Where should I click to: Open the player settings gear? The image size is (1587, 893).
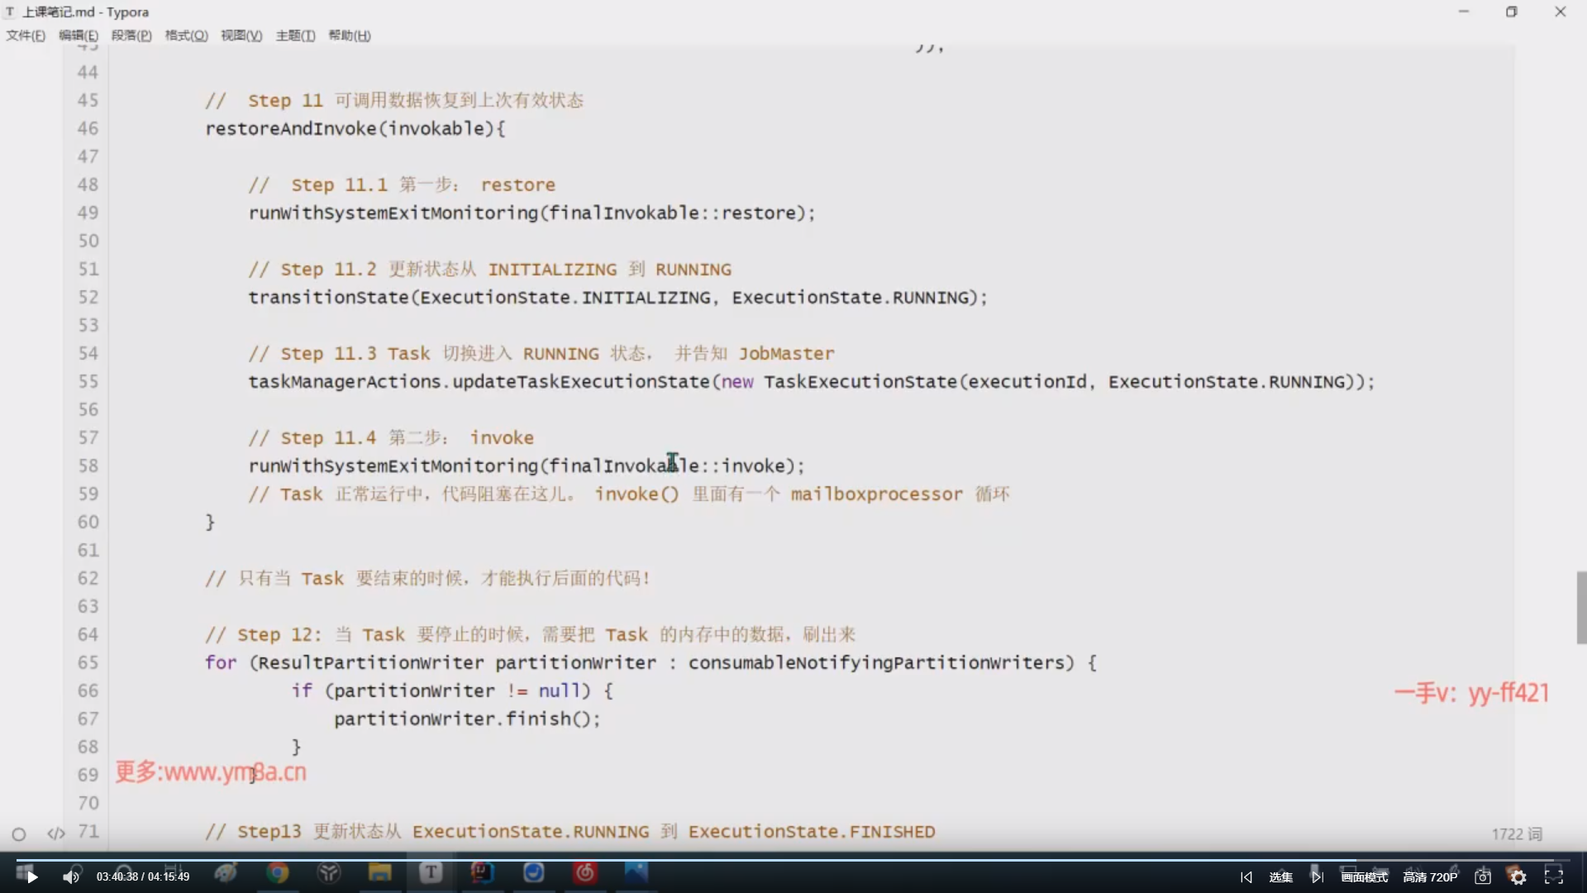(1518, 876)
